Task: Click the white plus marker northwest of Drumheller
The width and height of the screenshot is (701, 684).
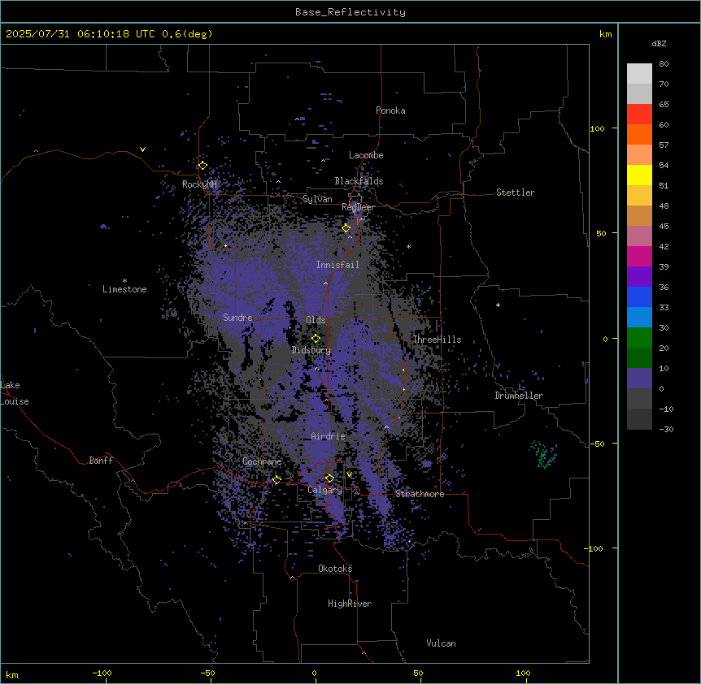Action: 498,305
